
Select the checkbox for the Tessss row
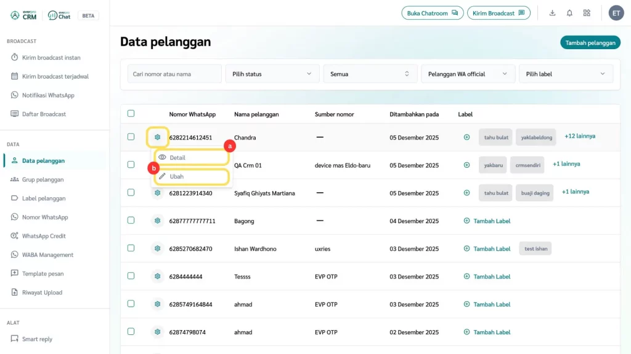pyautogui.click(x=131, y=276)
